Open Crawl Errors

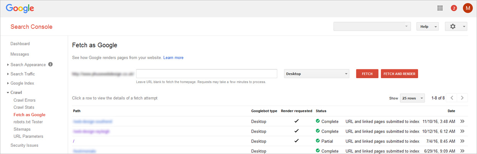[24, 100]
